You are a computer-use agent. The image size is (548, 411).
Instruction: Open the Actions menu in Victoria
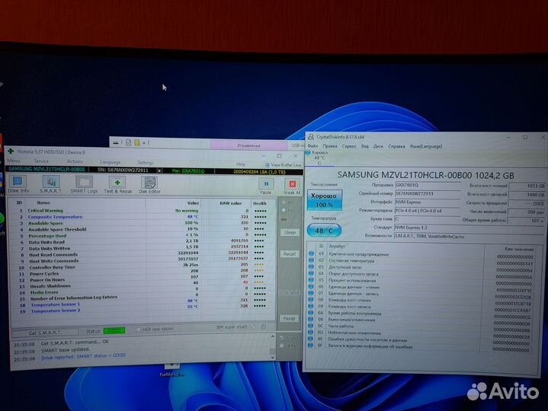pos(75,161)
